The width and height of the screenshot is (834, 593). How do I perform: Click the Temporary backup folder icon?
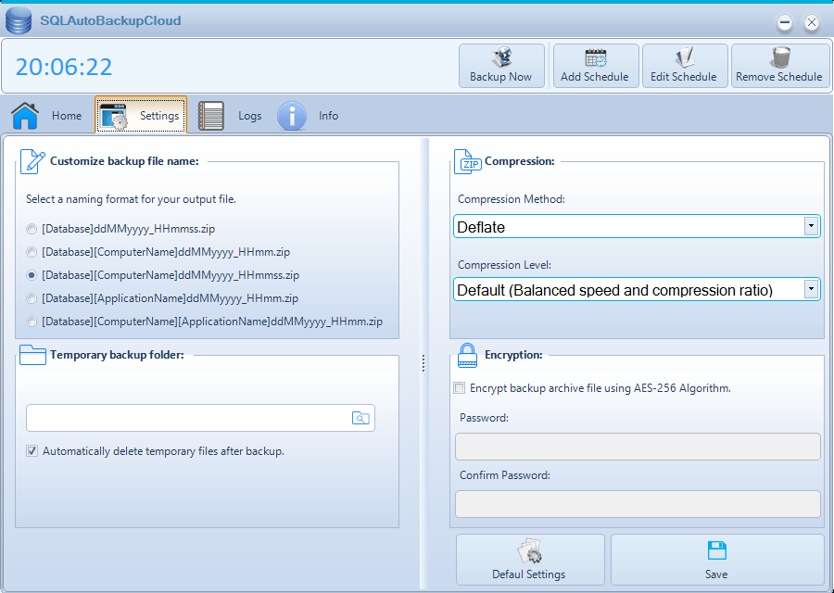[x=32, y=355]
